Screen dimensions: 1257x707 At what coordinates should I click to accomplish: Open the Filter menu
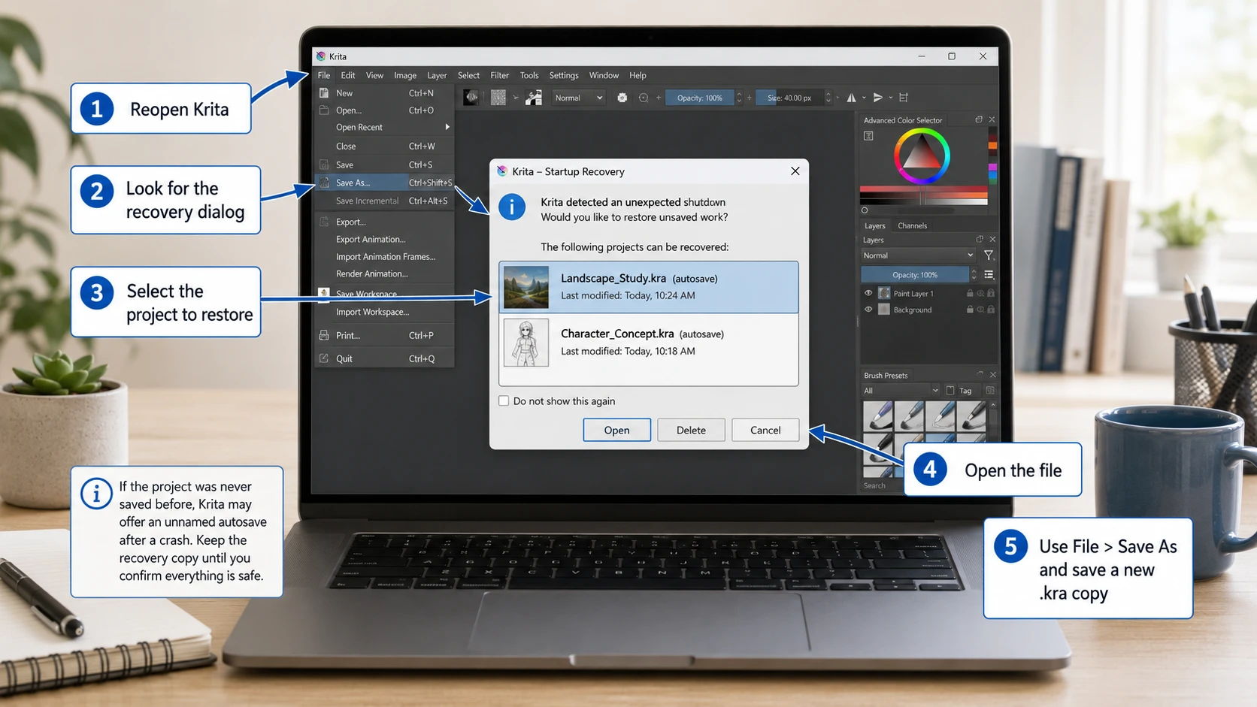click(x=499, y=75)
